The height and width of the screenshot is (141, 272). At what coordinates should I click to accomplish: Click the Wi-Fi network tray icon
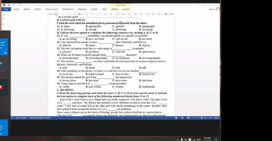pyautogui.click(x=194, y=140)
